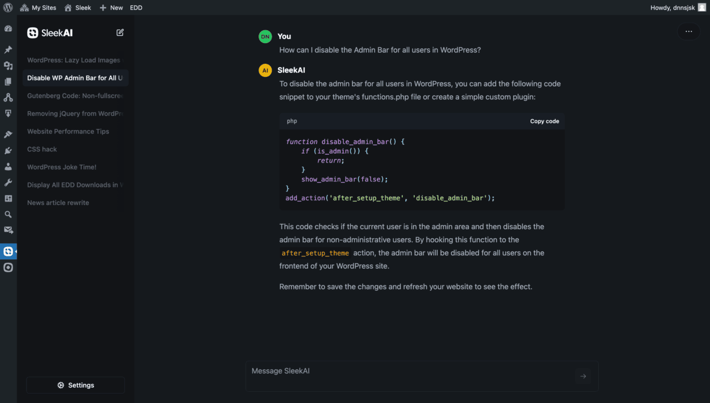Image resolution: width=710 pixels, height=403 pixels.
Task: Open the My Sites menu
Action: (38, 8)
